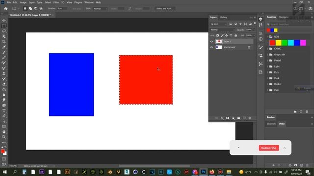The width and height of the screenshot is (314, 176).
Task: Select the Eraser tool
Action: click(x=4, y=84)
